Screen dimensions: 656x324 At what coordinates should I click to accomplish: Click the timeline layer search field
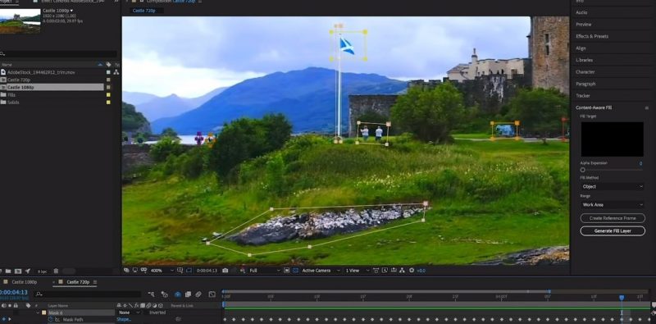[x=88, y=294]
